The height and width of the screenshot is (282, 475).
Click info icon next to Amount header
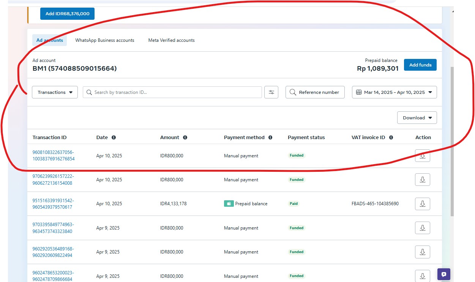185,138
